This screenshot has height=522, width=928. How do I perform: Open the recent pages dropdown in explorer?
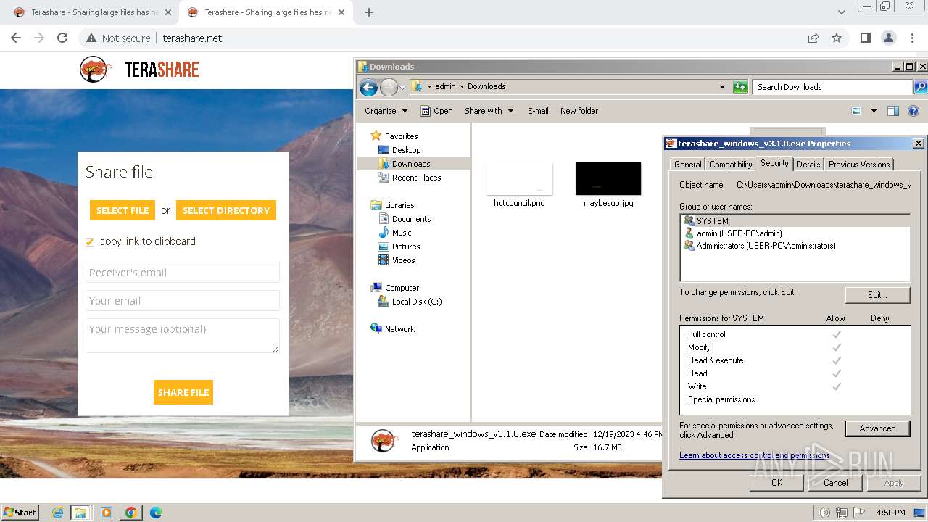coord(403,88)
